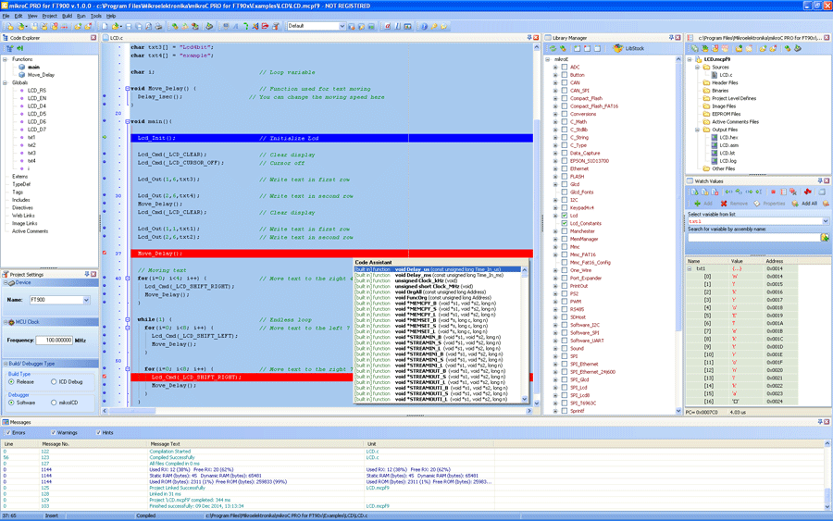The width and height of the screenshot is (833, 521).
Task: Click the Move_Delay function icon
Action: click(x=22, y=75)
